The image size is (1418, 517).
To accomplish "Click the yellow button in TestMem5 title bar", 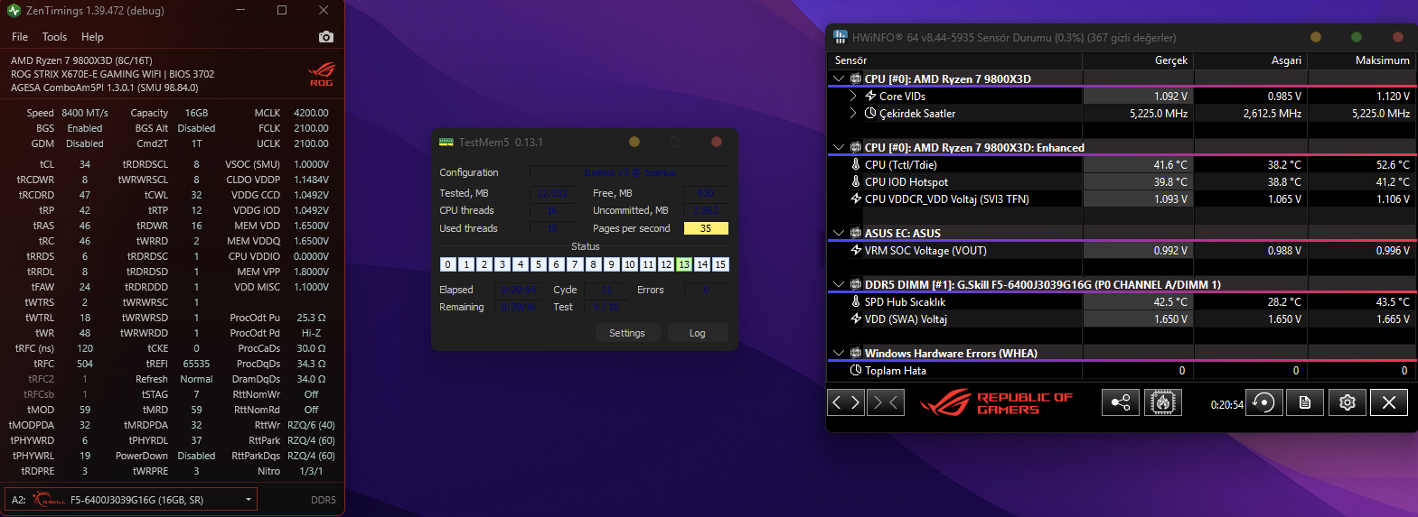I will tap(634, 142).
